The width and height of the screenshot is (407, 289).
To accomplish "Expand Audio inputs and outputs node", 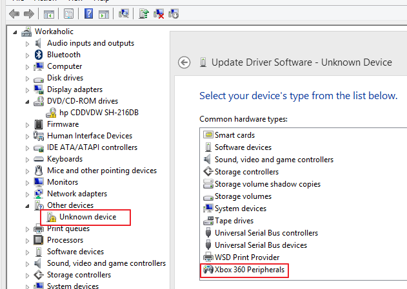I will point(27,44).
